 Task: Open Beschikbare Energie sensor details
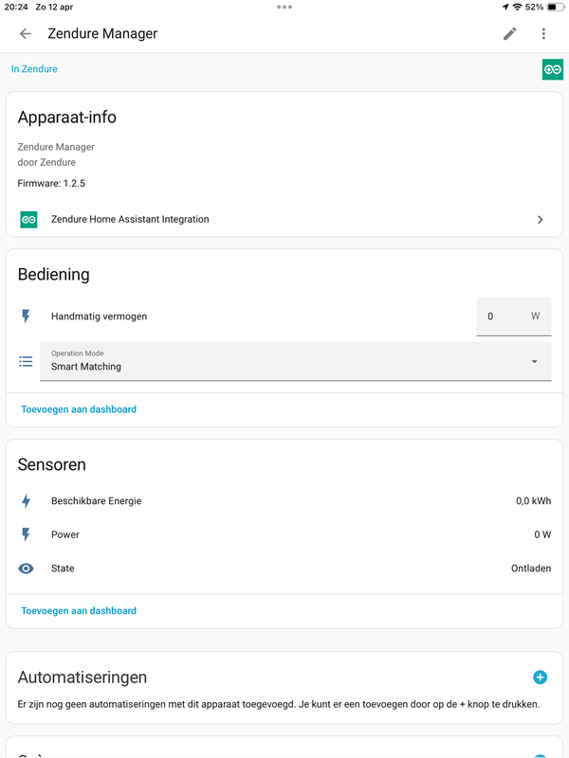[x=284, y=501]
